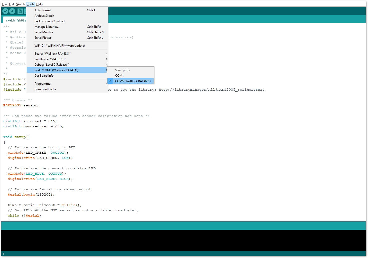Click the 'zero_val = 845;' line
The width and height of the screenshot is (368, 258).
pos(30,121)
